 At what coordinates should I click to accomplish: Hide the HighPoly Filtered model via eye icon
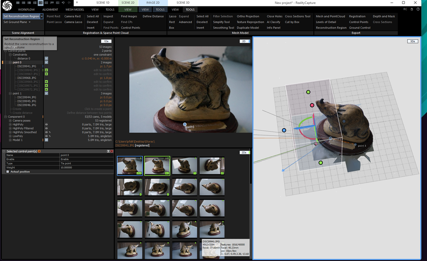[x=46, y=128]
